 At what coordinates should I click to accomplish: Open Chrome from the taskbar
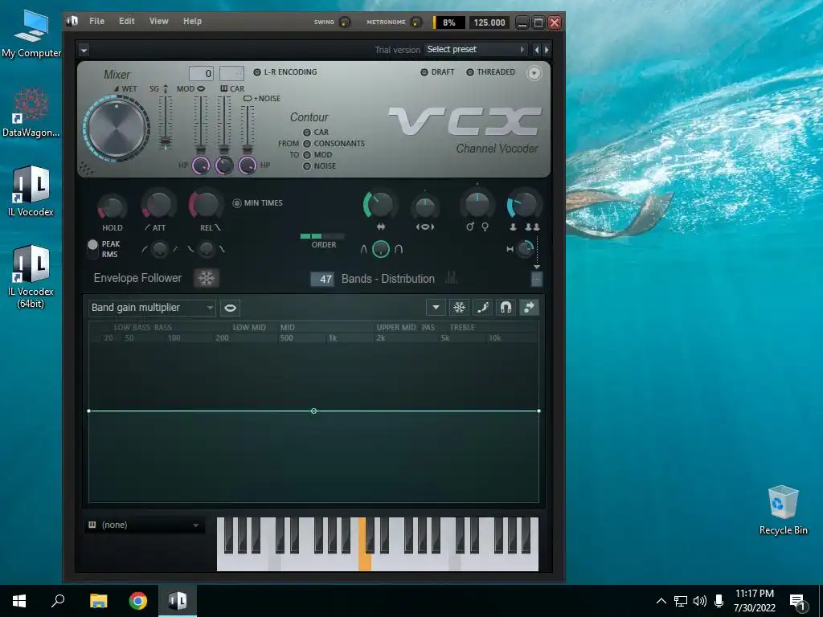click(x=138, y=601)
